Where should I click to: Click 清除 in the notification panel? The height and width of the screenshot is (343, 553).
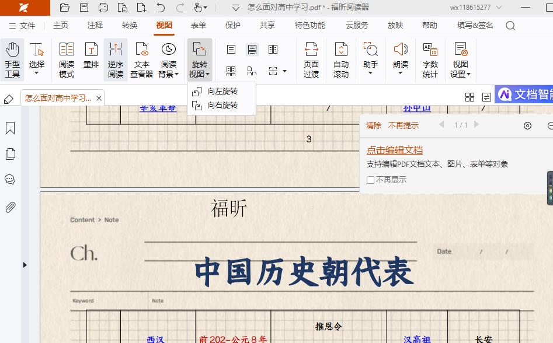click(374, 125)
